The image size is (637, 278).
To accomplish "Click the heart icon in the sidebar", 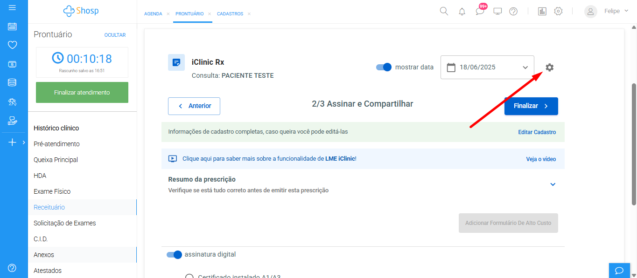I will (x=13, y=45).
